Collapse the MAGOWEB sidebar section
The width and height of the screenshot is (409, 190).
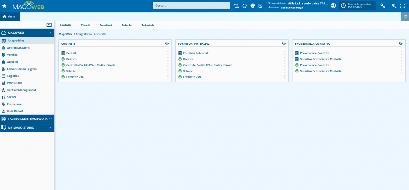click(x=50, y=33)
